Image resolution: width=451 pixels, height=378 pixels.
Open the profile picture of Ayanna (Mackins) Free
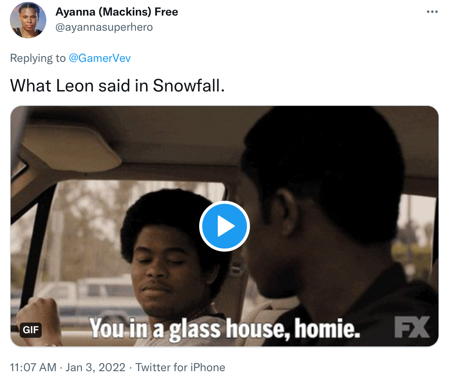[28, 20]
